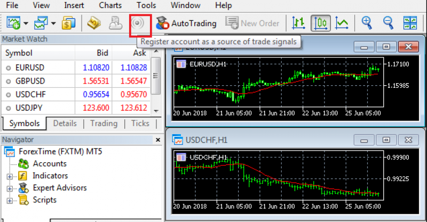The height and width of the screenshot is (222, 427).
Task: Click USDCHF bid price 0.95654
Action: click(x=96, y=94)
